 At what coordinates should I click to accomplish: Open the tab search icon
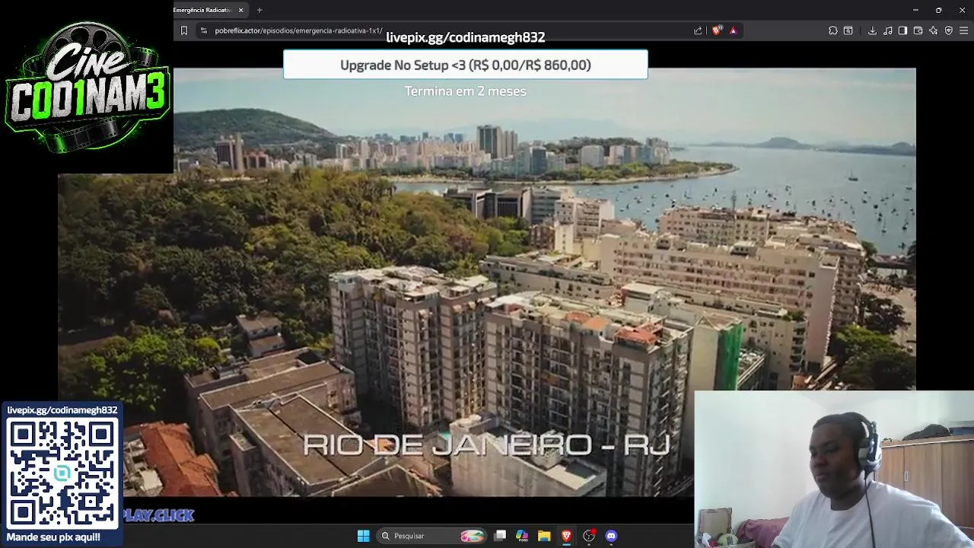848,30
